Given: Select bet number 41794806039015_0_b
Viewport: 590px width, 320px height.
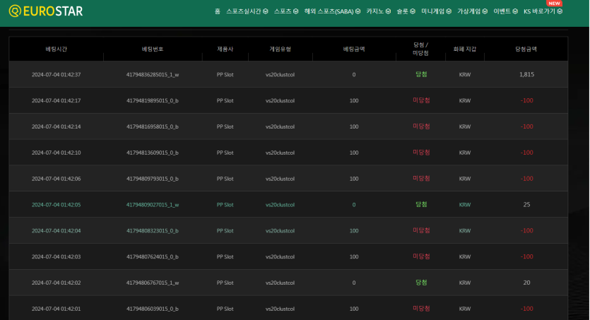Looking at the screenshot, I should coord(153,309).
